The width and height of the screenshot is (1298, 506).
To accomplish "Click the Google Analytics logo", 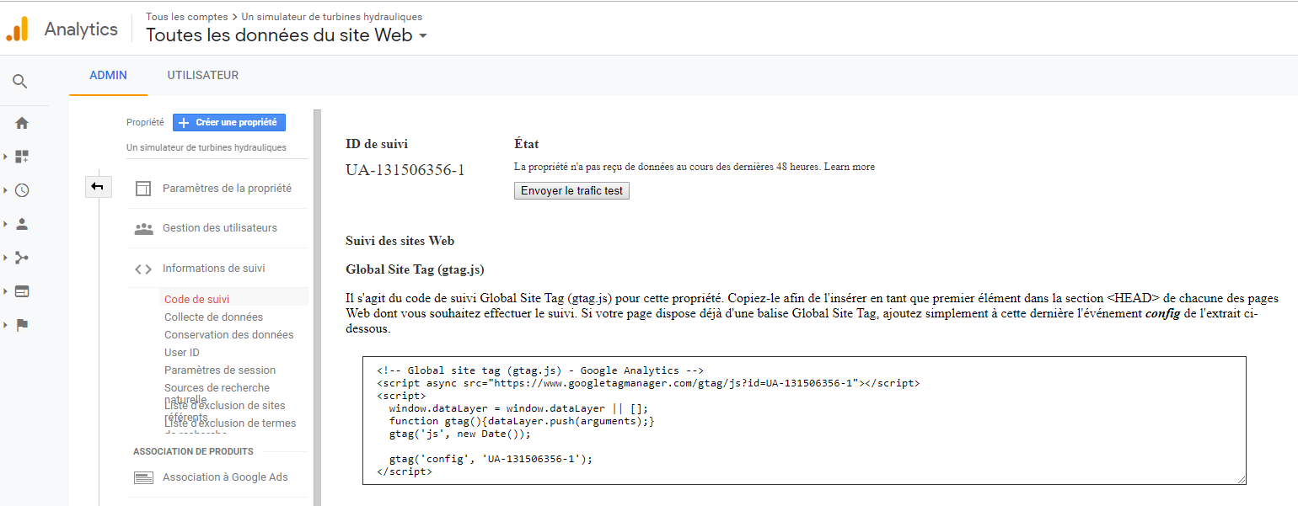I will pos(17,29).
